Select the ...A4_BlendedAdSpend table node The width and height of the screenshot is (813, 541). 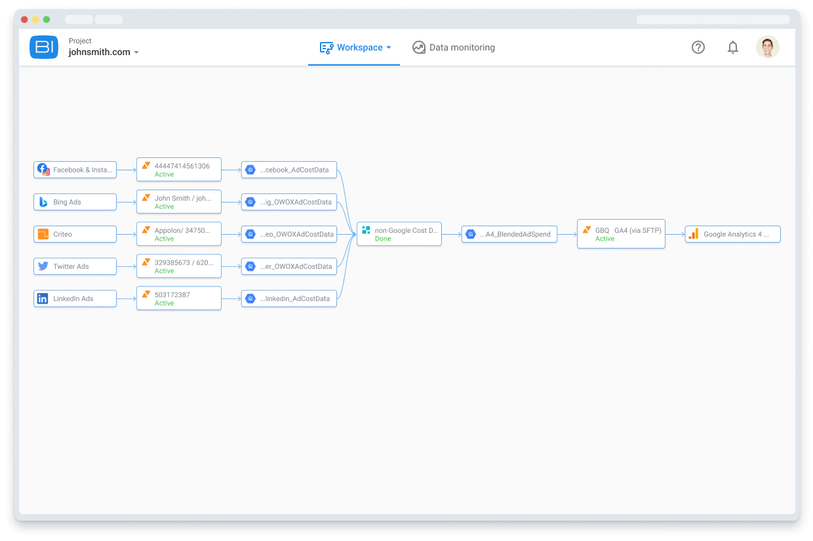coord(509,234)
